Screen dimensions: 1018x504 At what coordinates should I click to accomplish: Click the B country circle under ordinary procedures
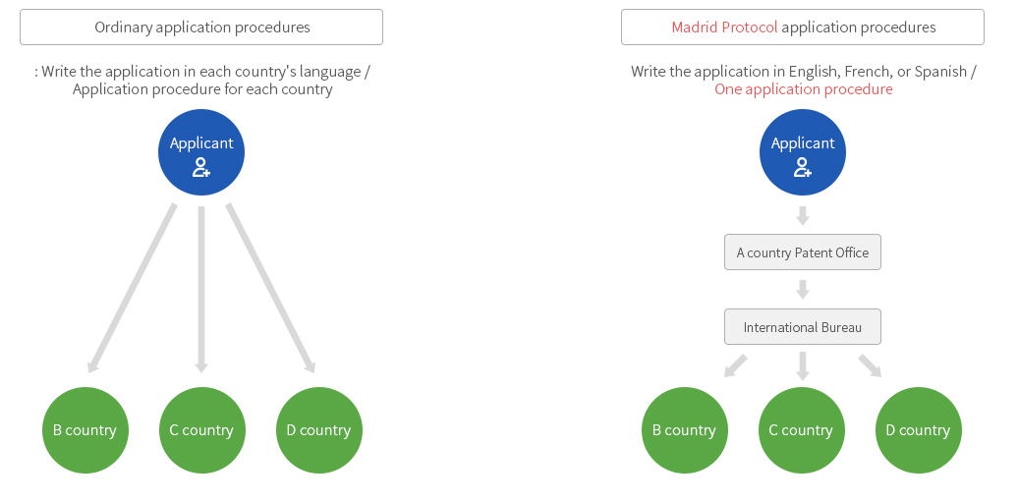click(85, 430)
